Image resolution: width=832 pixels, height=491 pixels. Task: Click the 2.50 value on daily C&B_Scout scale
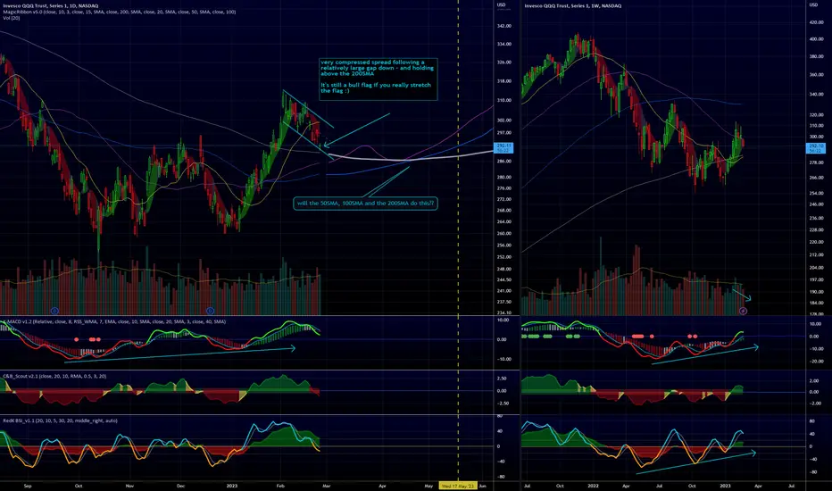tap(502, 379)
